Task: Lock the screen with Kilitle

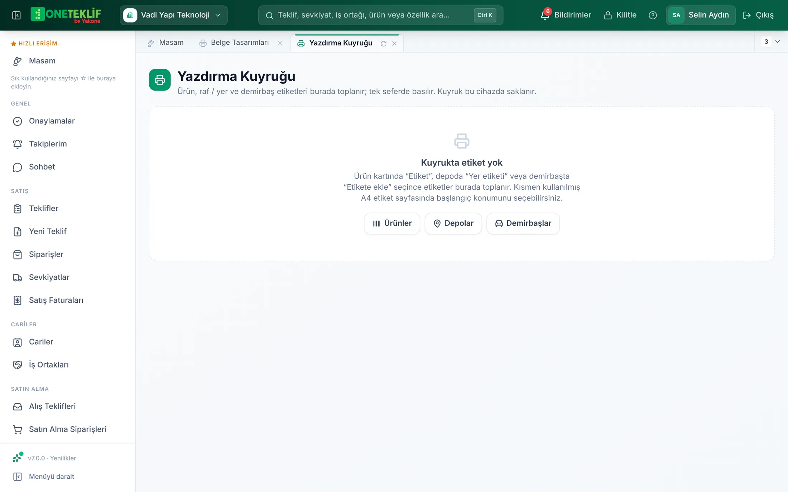Action: [x=620, y=15]
